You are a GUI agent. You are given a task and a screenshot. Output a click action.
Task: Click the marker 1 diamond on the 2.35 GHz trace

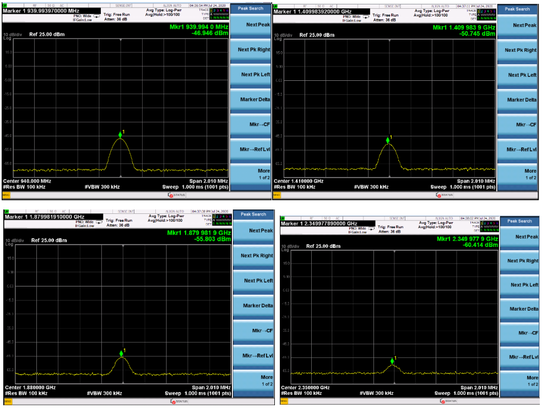pos(392,361)
